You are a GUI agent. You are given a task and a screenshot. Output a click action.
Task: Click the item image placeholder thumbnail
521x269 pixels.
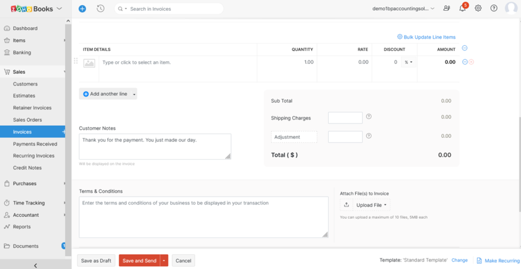point(89,63)
